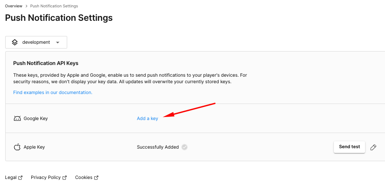Click the Android robot icon beside Google Key

(x=17, y=118)
